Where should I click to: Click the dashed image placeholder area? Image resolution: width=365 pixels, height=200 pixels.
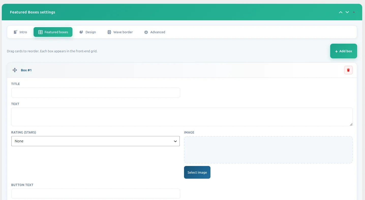(268, 150)
